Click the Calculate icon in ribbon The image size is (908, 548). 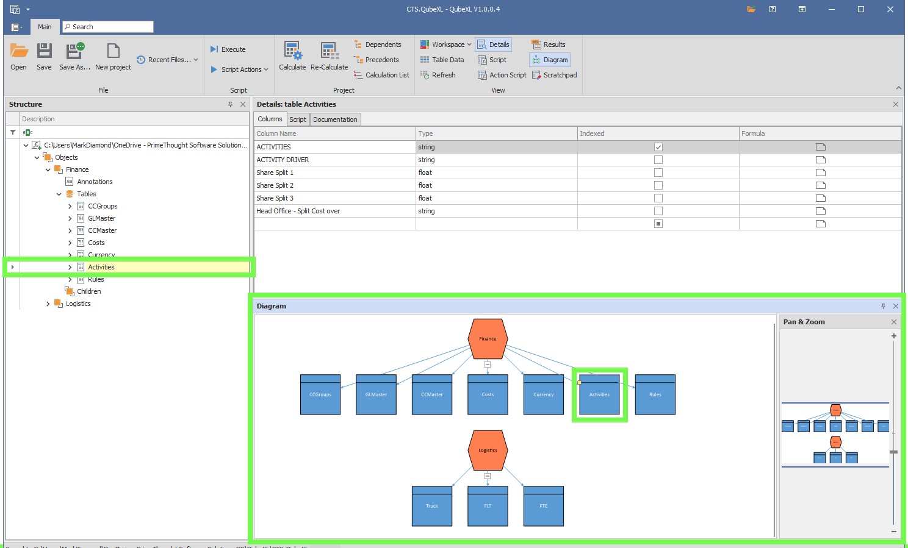(292, 51)
